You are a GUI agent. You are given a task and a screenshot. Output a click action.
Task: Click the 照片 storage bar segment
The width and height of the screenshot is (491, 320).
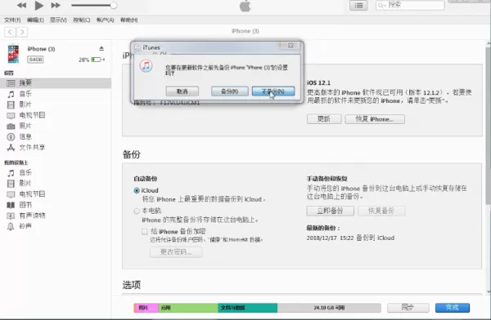(x=146, y=308)
